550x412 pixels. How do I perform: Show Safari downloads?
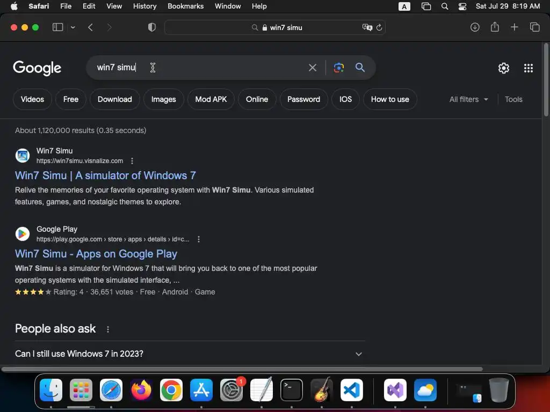tap(475, 27)
